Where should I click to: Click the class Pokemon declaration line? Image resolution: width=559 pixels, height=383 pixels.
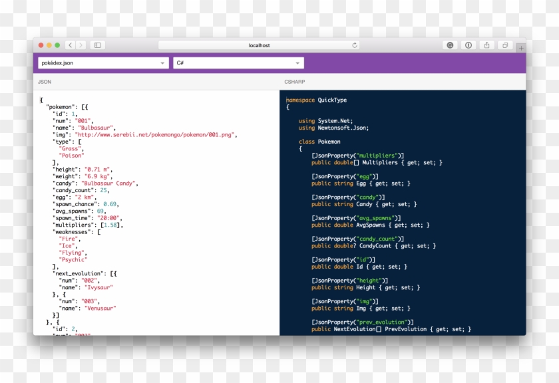[319, 142]
